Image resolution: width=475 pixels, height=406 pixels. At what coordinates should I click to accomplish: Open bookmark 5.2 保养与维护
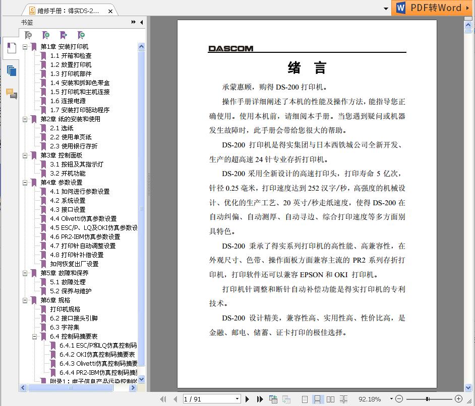pos(71,291)
